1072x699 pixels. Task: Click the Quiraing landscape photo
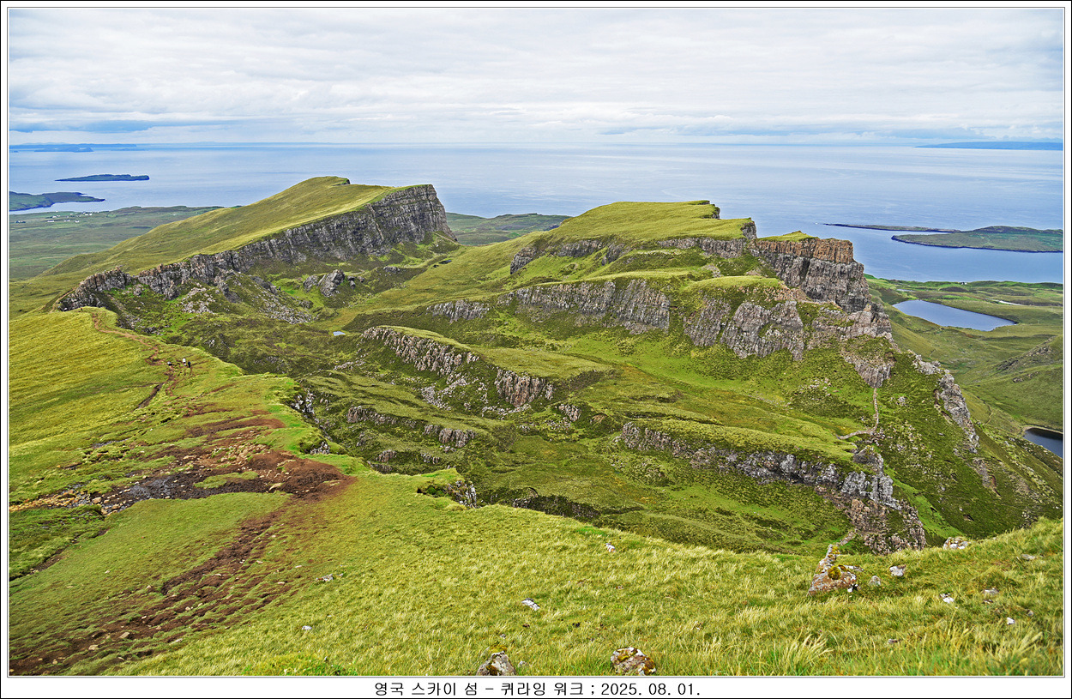(x=536, y=342)
